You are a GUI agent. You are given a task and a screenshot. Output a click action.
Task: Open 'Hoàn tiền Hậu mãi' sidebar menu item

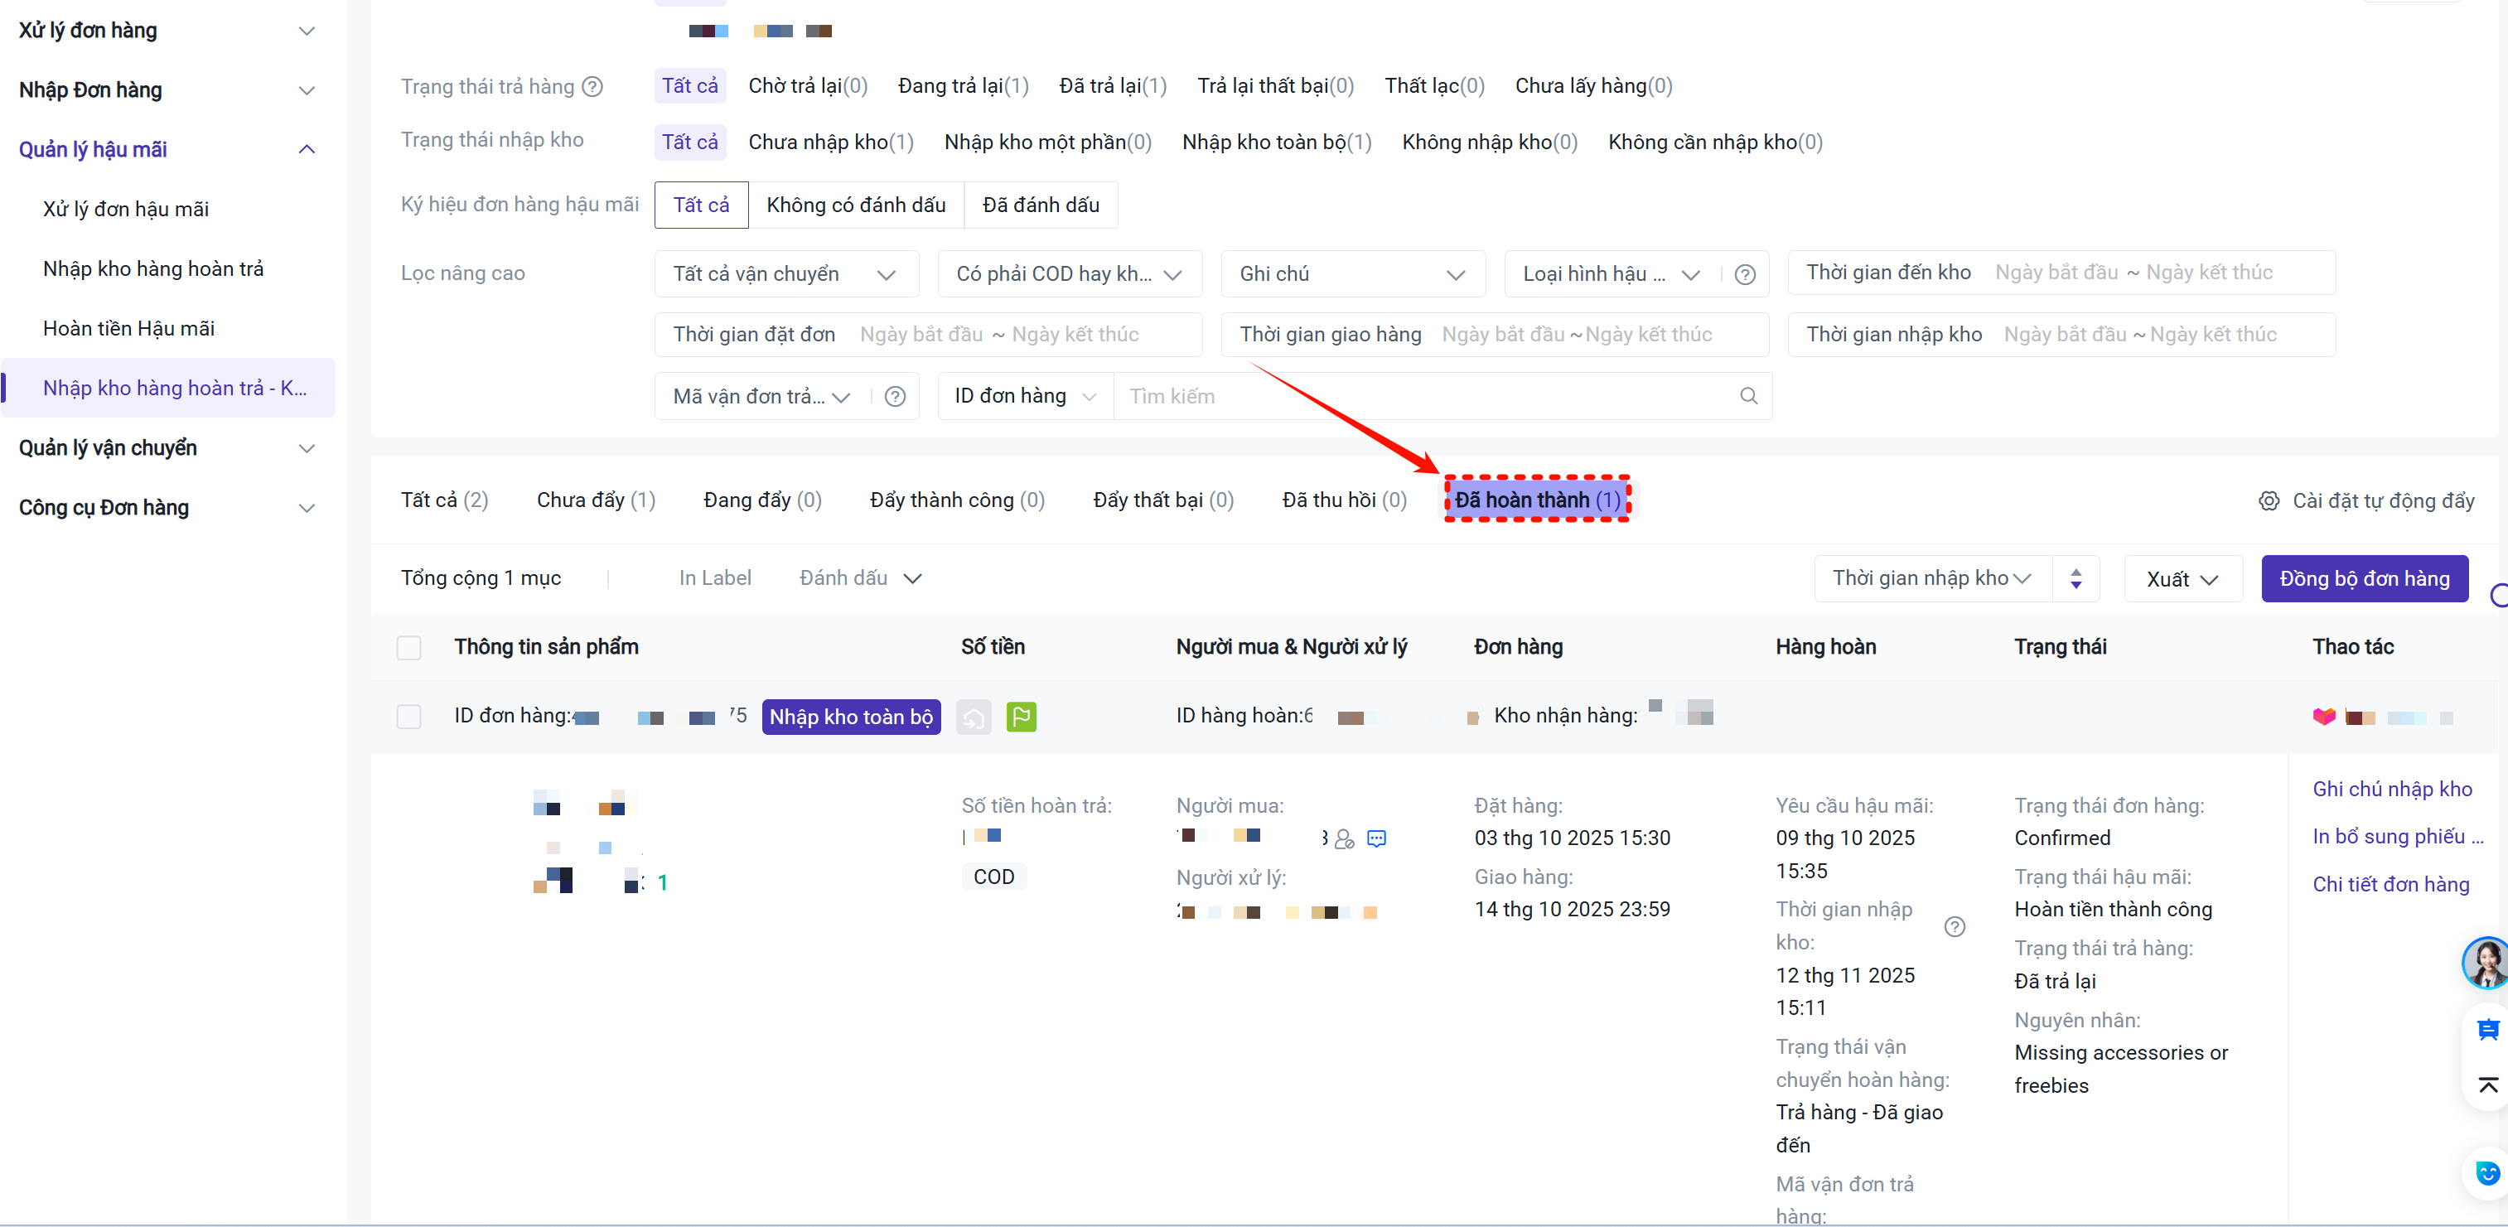coord(128,329)
